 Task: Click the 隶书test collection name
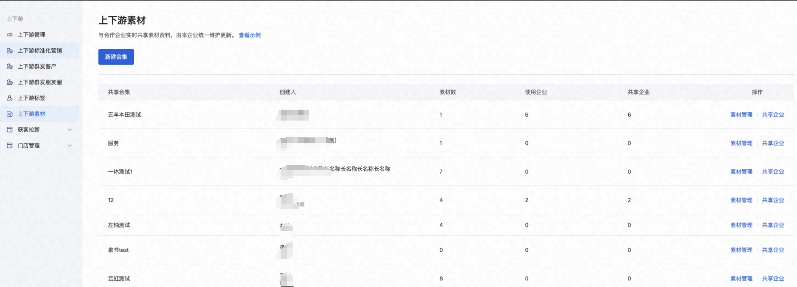click(118, 250)
